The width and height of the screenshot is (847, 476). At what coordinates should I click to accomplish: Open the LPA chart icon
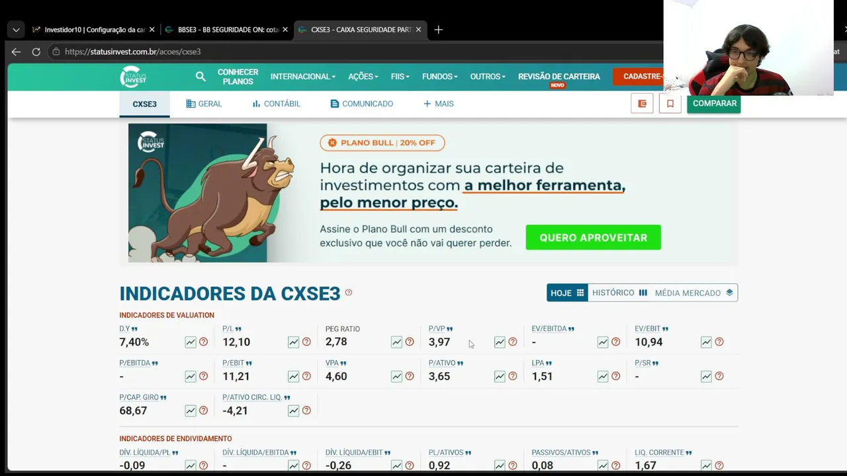[x=603, y=376]
